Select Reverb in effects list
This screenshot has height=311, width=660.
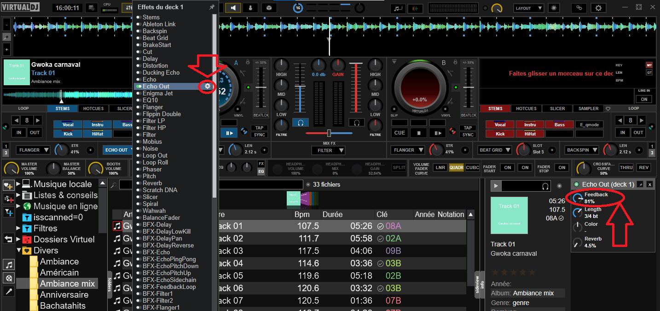(152, 183)
